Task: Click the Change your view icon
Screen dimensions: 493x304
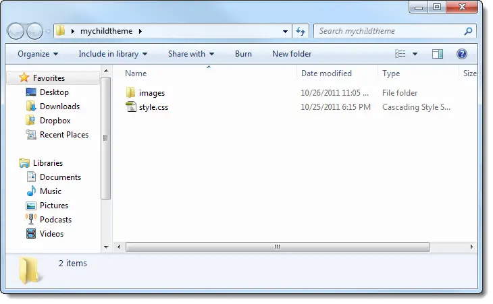Action: tap(400, 54)
